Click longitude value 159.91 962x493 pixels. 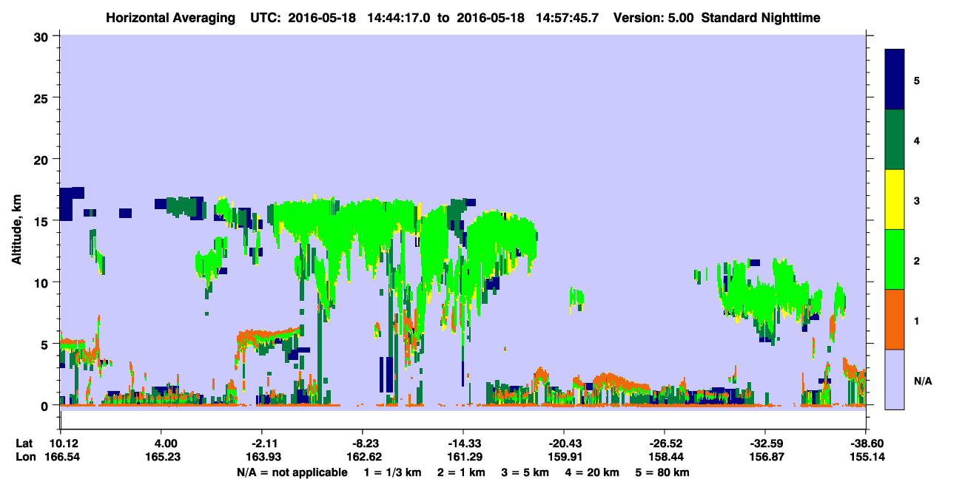[564, 458]
